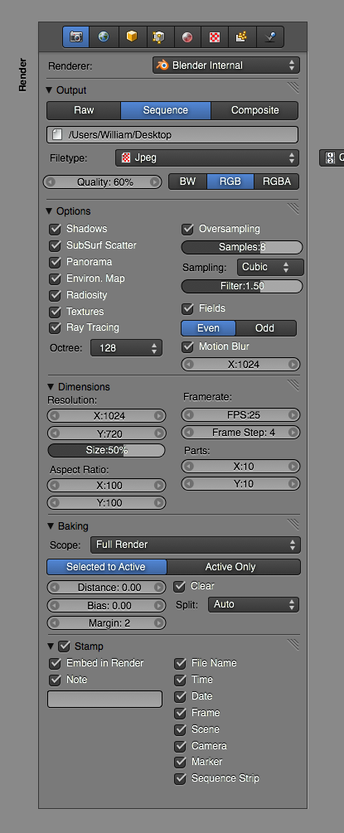The height and width of the screenshot is (833, 344).
Task: Uncheck the Clear bake option
Action: click(x=180, y=587)
